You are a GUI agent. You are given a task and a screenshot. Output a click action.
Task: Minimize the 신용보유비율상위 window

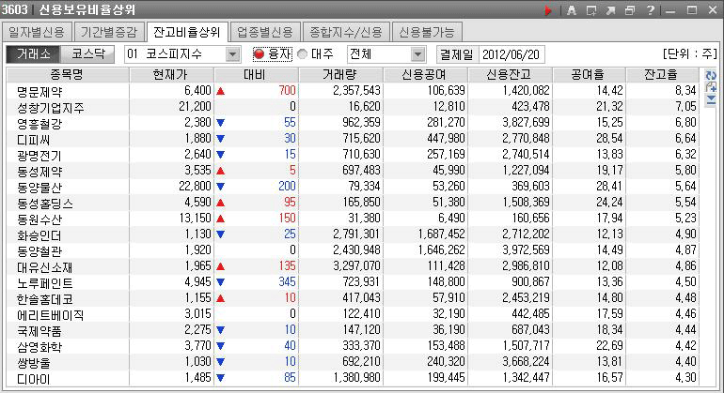point(671,10)
